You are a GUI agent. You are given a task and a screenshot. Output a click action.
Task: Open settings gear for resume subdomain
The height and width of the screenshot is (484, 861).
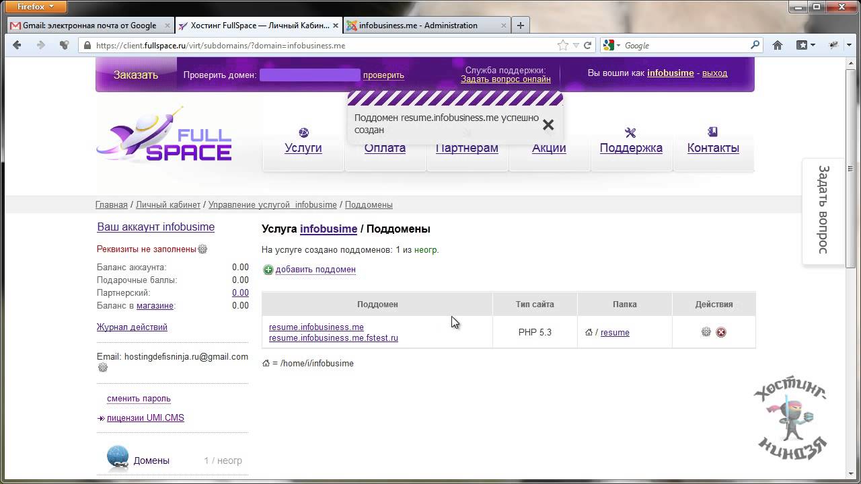click(706, 332)
